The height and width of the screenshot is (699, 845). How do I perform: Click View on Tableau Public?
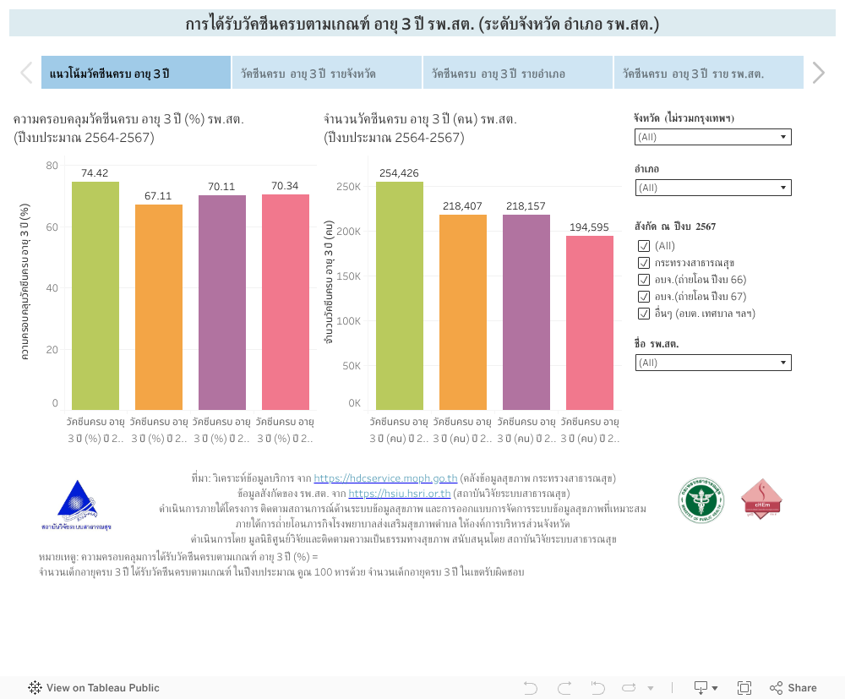coord(94,688)
